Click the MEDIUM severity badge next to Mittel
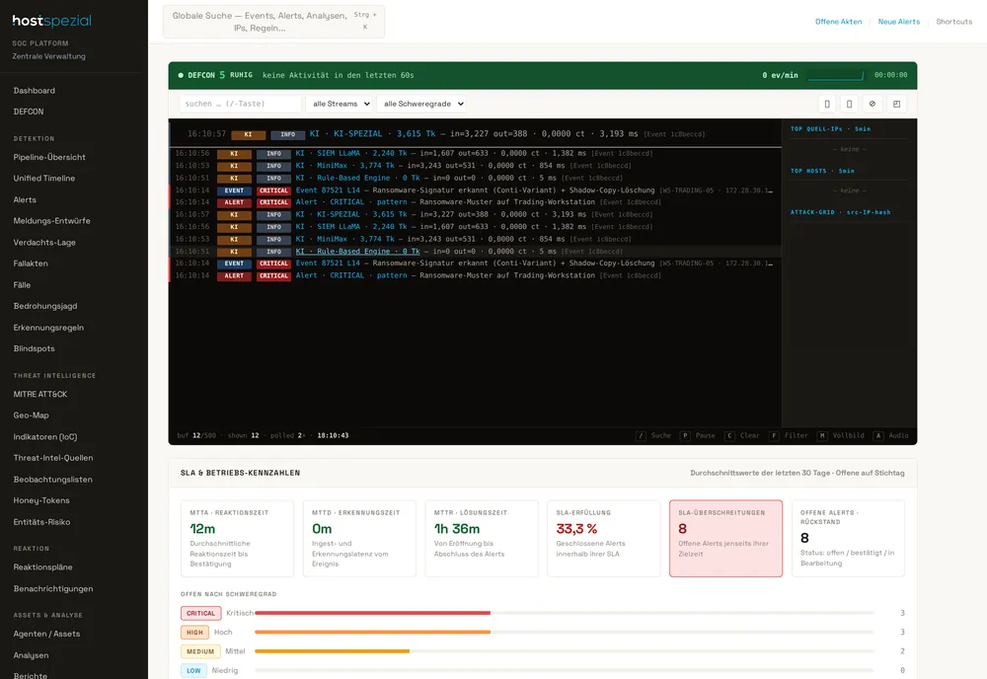 coord(200,651)
